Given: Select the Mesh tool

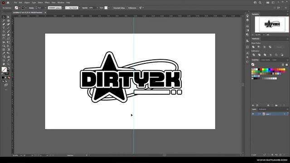Looking at the screenshot, I should coord(4,49).
